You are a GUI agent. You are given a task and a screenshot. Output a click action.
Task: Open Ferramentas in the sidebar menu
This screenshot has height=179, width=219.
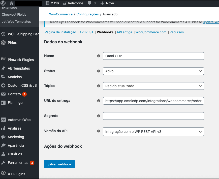tap(18, 163)
